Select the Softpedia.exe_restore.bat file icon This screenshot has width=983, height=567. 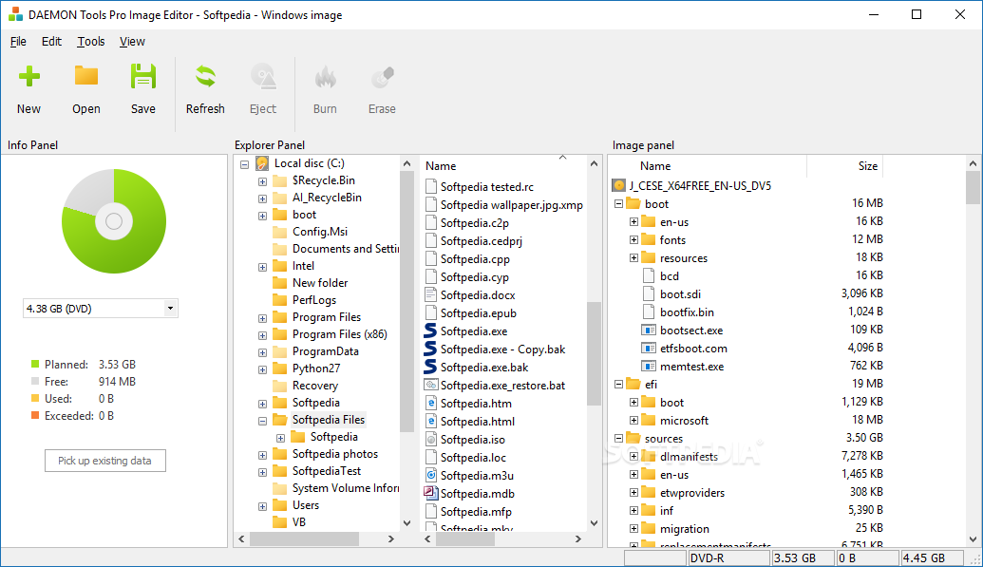430,385
